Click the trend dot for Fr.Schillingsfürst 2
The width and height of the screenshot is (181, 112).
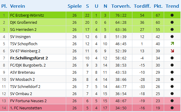tap(172, 58)
